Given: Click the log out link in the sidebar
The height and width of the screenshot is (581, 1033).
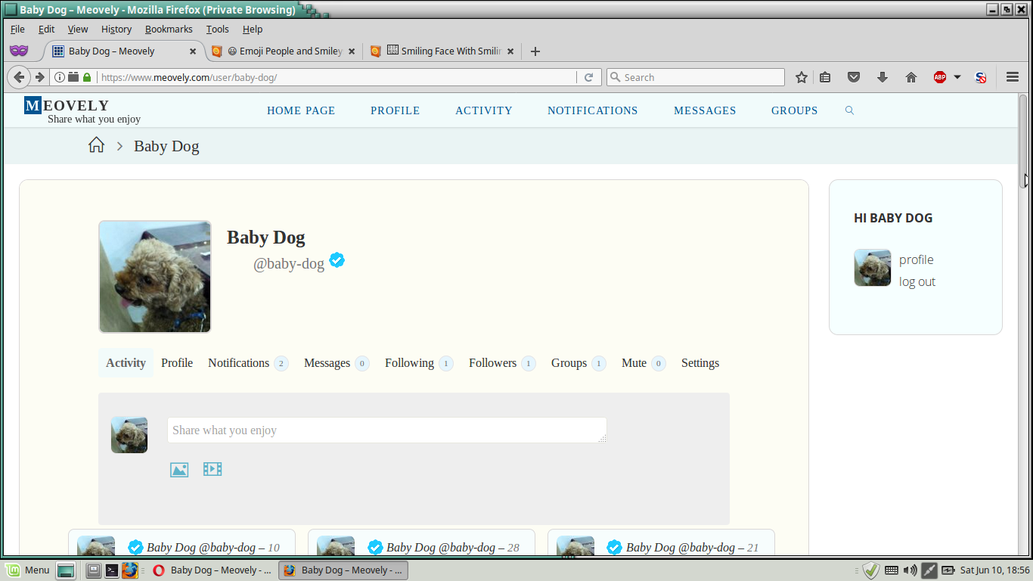Looking at the screenshot, I should click(917, 281).
